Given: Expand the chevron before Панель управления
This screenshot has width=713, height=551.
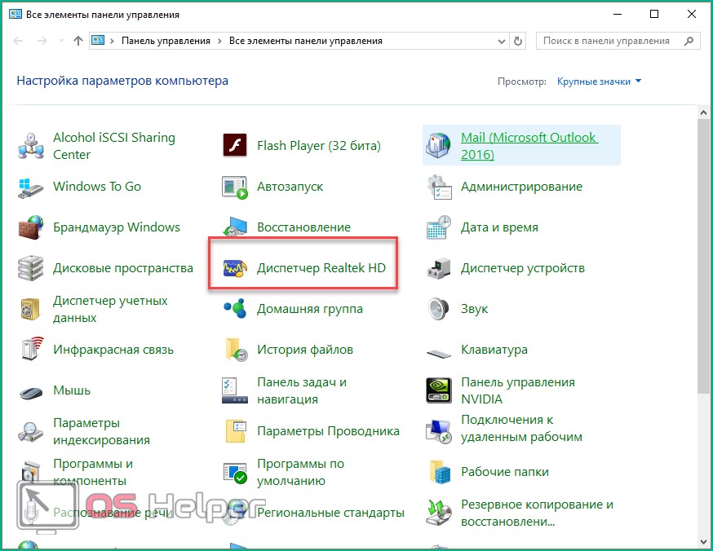Looking at the screenshot, I should tap(112, 41).
